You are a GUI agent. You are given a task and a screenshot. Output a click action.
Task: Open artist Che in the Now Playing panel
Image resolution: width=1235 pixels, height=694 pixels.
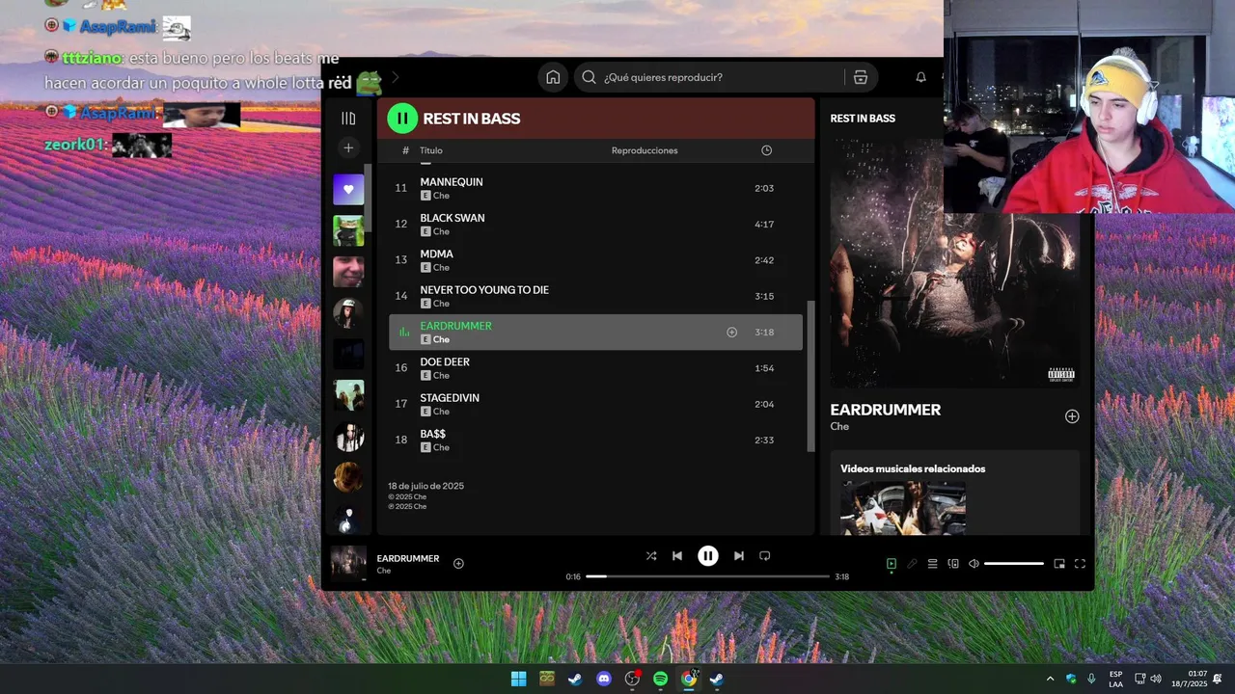coord(839,426)
